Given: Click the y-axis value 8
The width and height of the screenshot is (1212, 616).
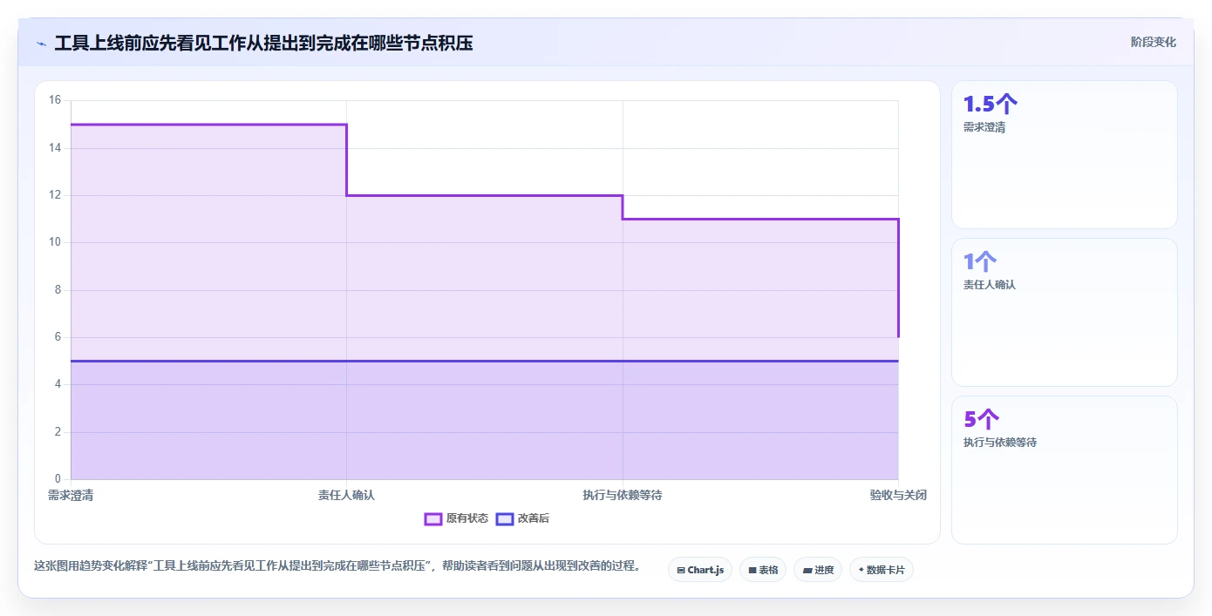Looking at the screenshot, I should 58,290.
